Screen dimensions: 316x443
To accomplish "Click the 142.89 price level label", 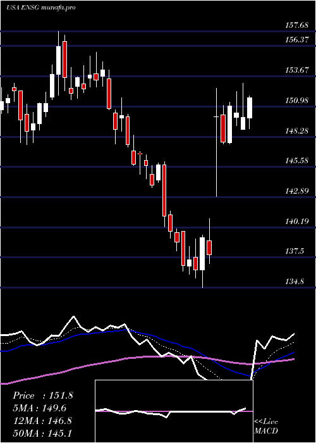I will 296,191.
